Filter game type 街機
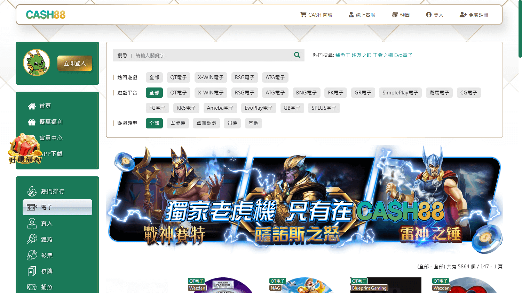 (232, 123)
